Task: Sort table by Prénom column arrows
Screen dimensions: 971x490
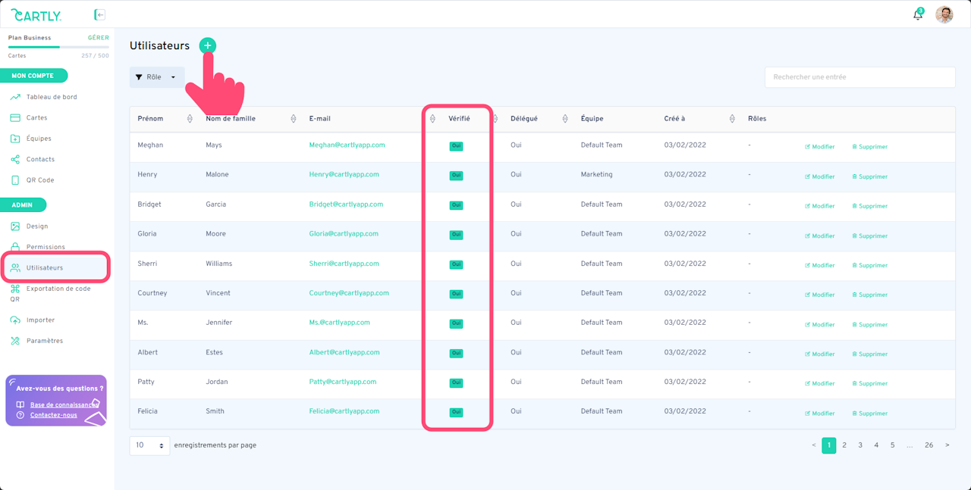Action: point(190,119)
